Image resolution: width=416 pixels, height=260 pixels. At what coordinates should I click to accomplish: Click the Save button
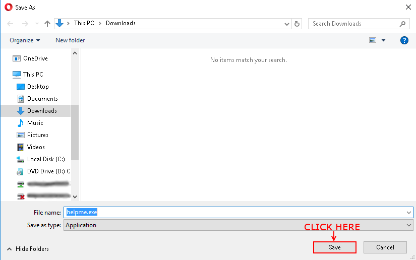(334, 247)
